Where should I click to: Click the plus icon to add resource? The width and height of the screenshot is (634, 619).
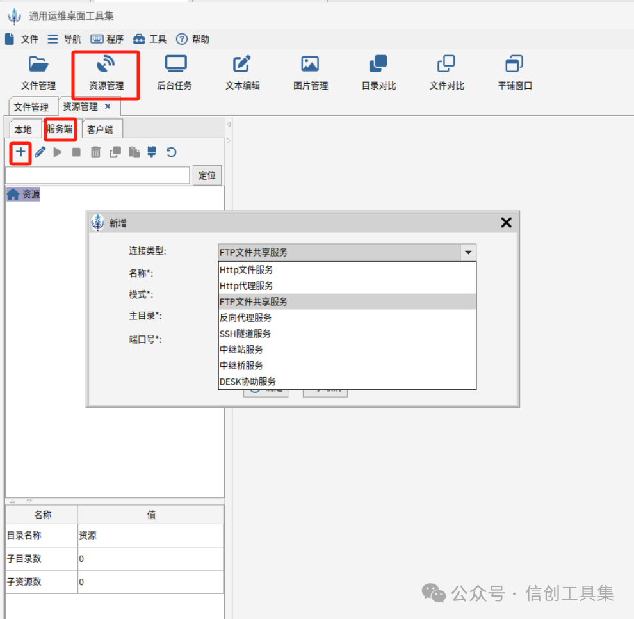tap(20, 152)
